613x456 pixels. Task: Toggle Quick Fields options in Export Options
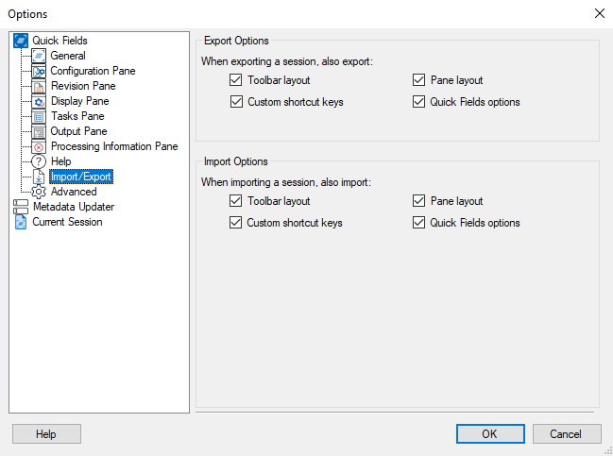pos(418,102)
